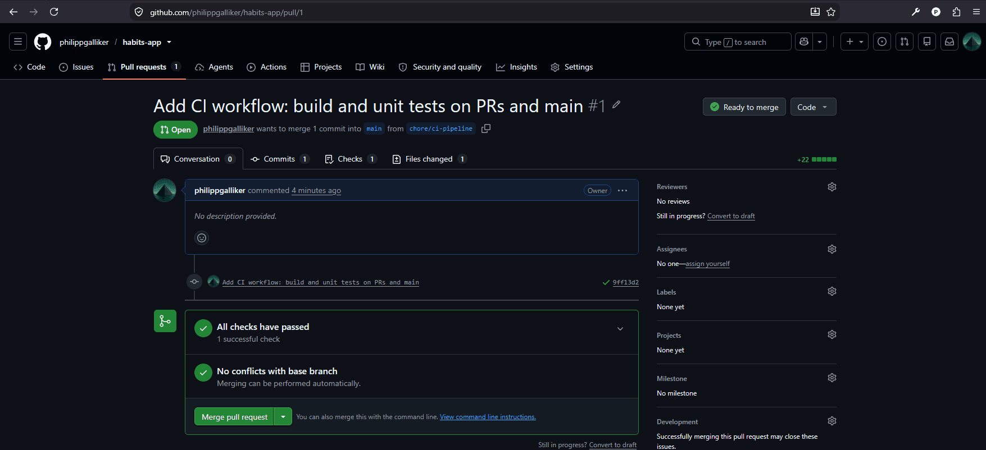Open the Settings repository tab

(x=572, y=67)
